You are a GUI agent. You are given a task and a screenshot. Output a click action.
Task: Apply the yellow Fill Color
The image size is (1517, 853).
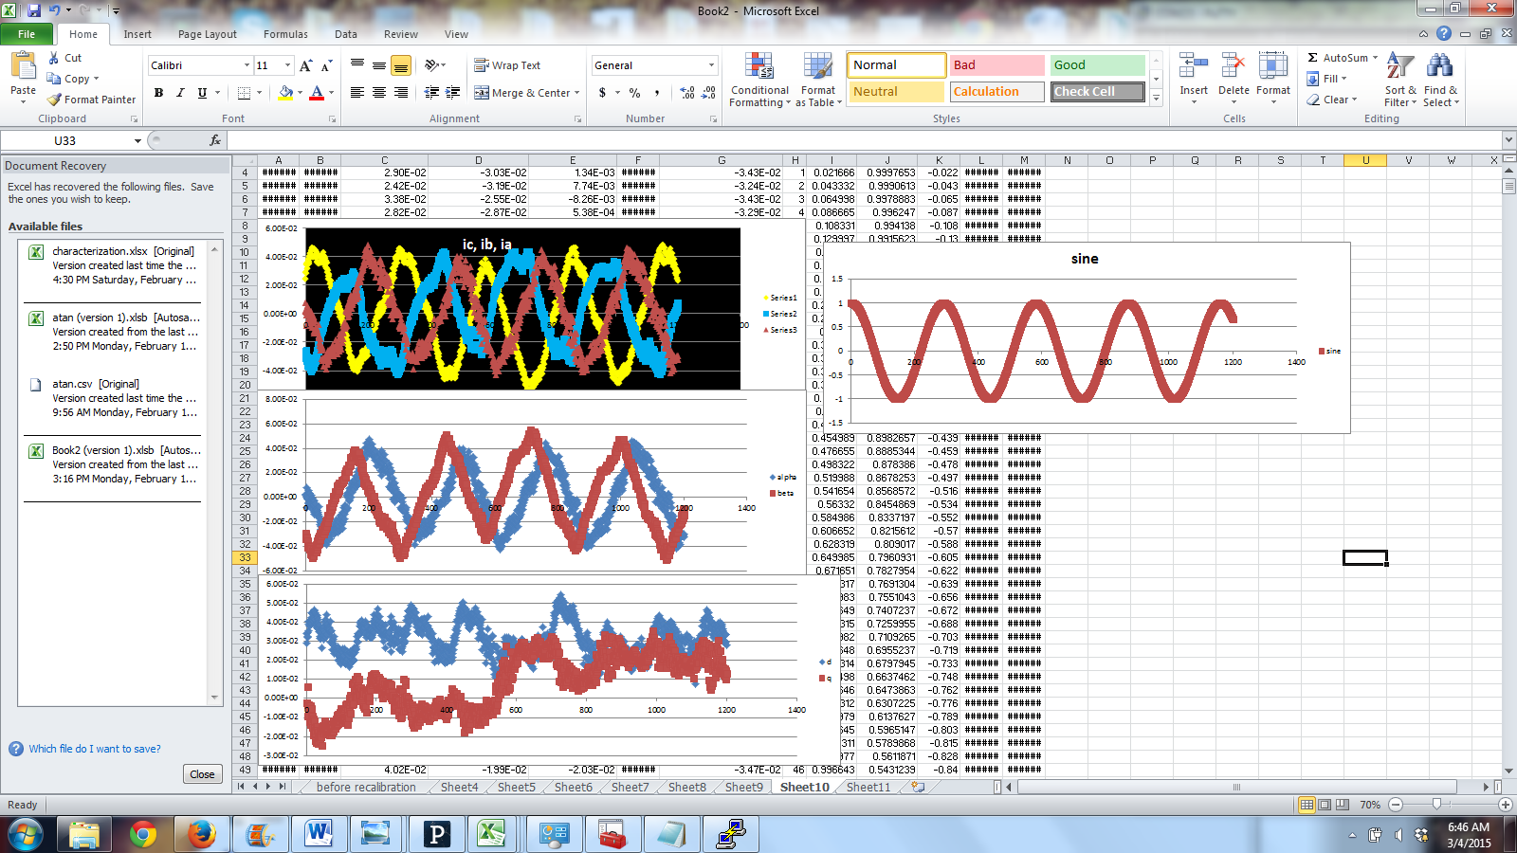click(x=285, y=93)
